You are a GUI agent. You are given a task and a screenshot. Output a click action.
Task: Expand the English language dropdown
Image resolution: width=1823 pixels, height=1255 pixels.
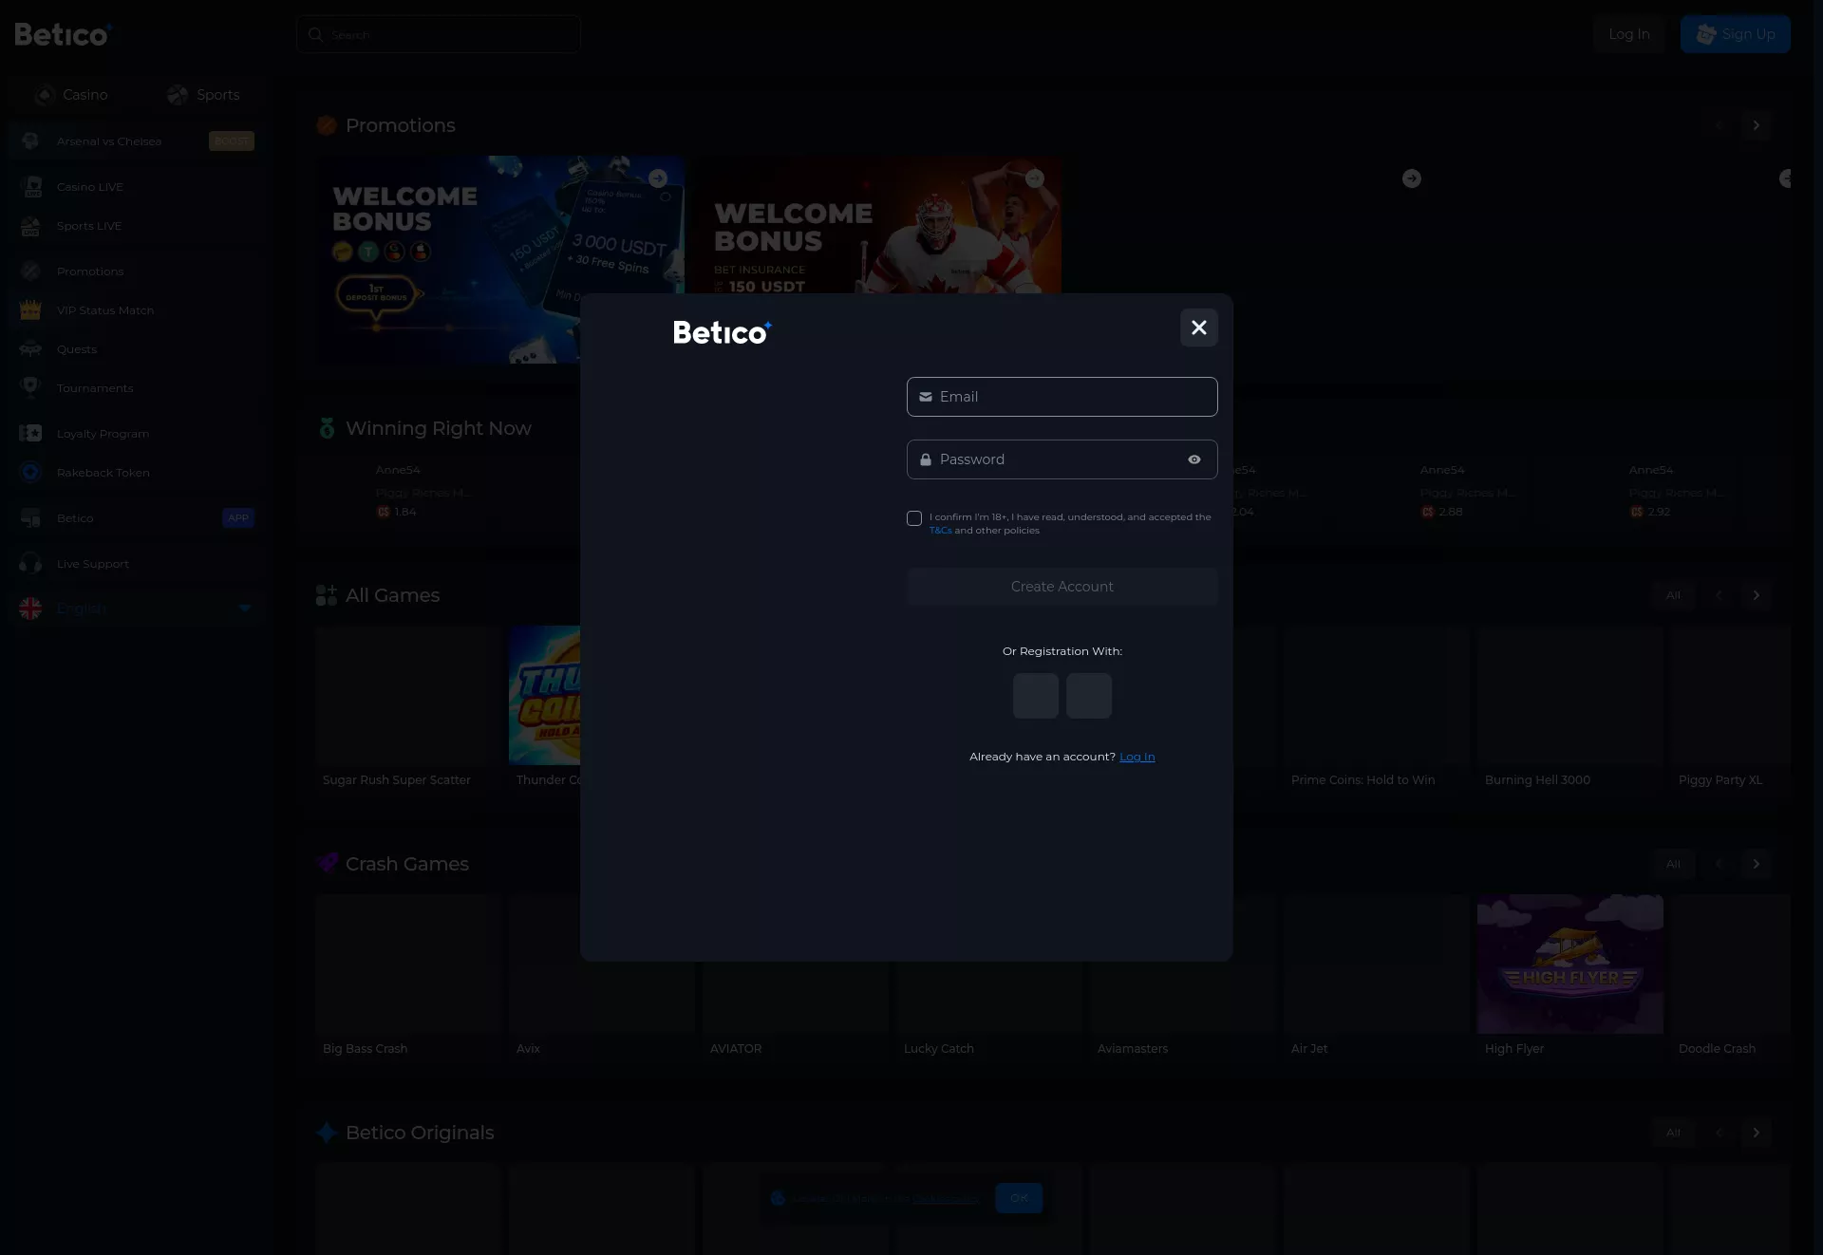coord(244,609)
